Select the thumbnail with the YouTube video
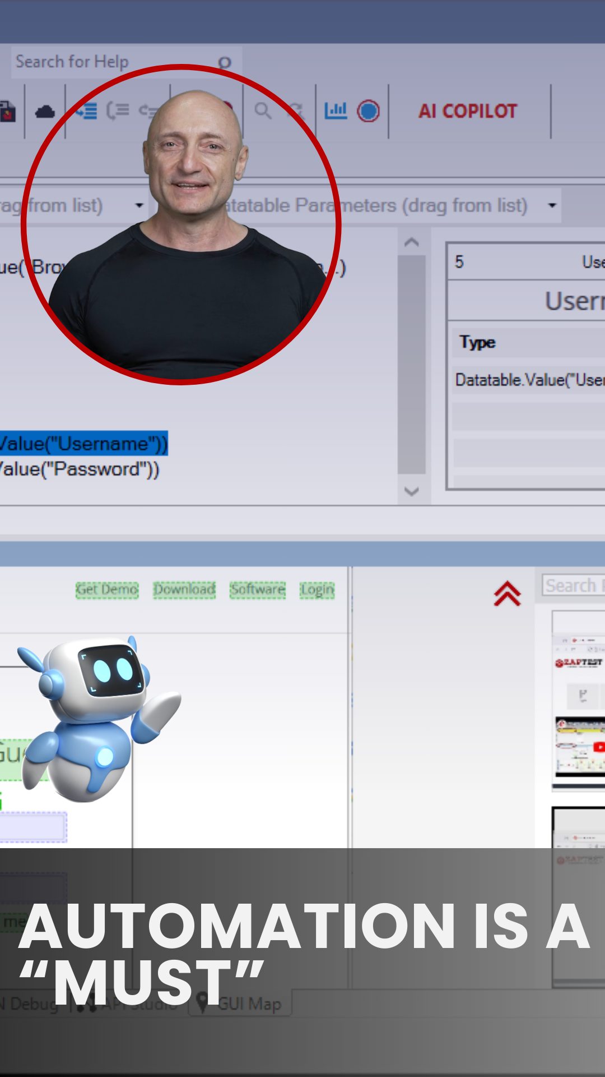 tap(580, 746)
